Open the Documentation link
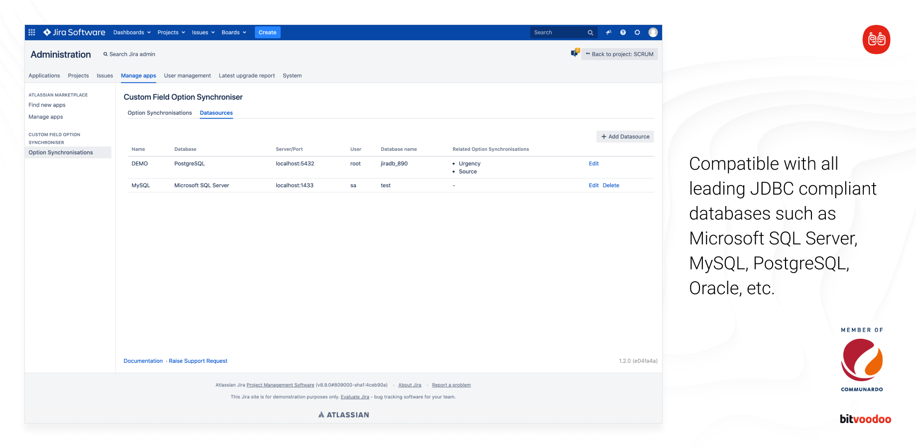The height and width of the screenshot is (448, 916). click(143, 361)
